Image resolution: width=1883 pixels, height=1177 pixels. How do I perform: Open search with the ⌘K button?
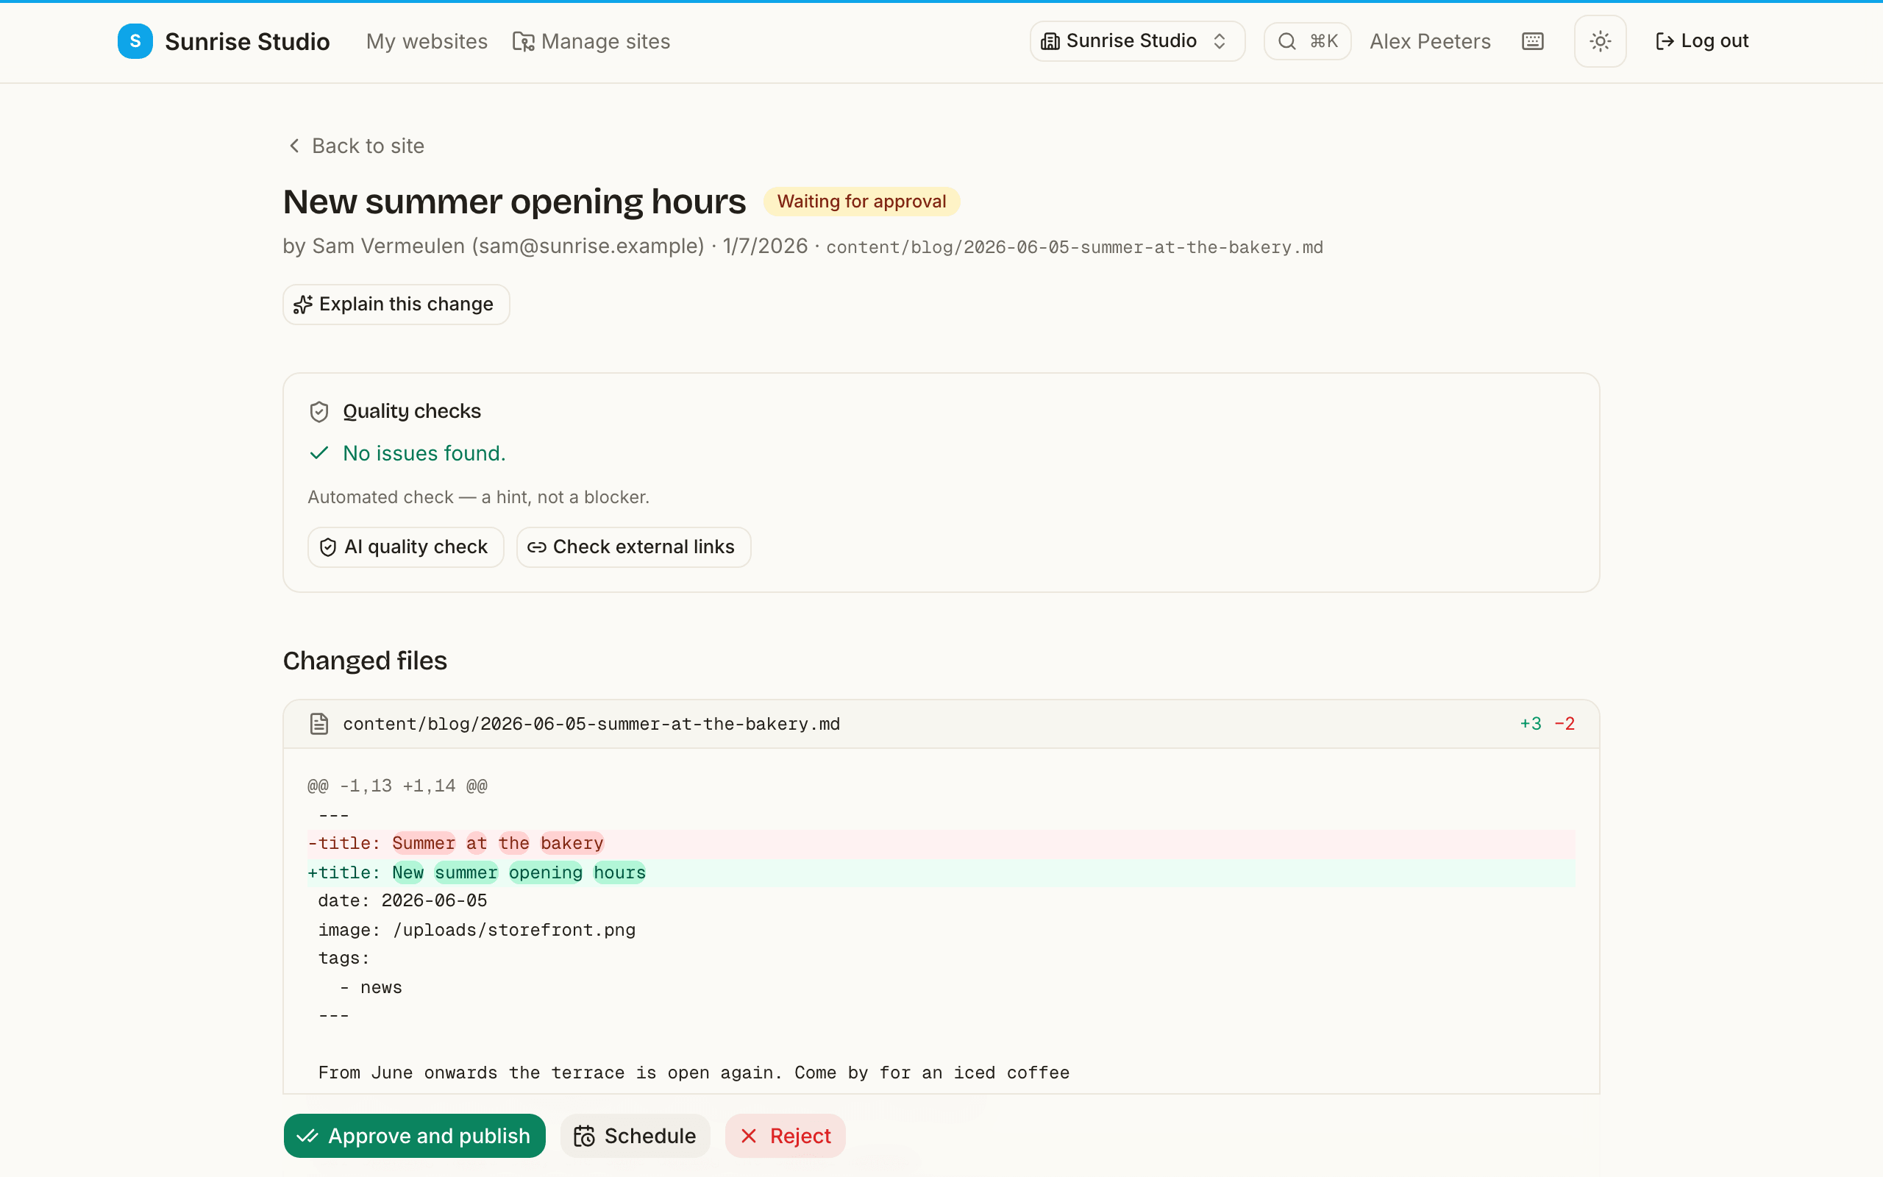point(1307,41)
